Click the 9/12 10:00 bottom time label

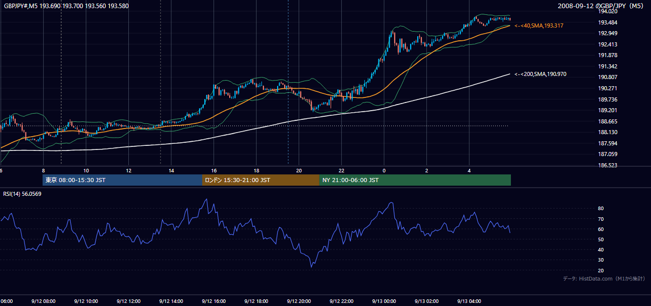pyautogui.click(x=86, y=301)
